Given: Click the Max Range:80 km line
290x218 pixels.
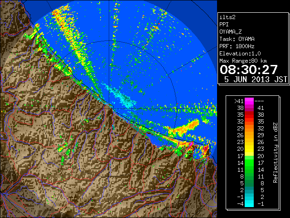Looking at the screenshot, I should [x=243, y=61].
